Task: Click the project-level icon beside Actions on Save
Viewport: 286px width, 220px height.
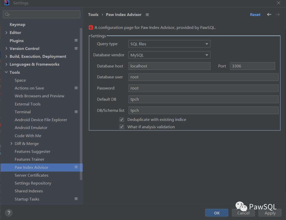Action: tap(76, 88)
